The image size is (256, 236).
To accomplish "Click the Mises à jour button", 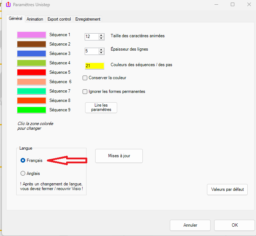I will coord(119,156).
